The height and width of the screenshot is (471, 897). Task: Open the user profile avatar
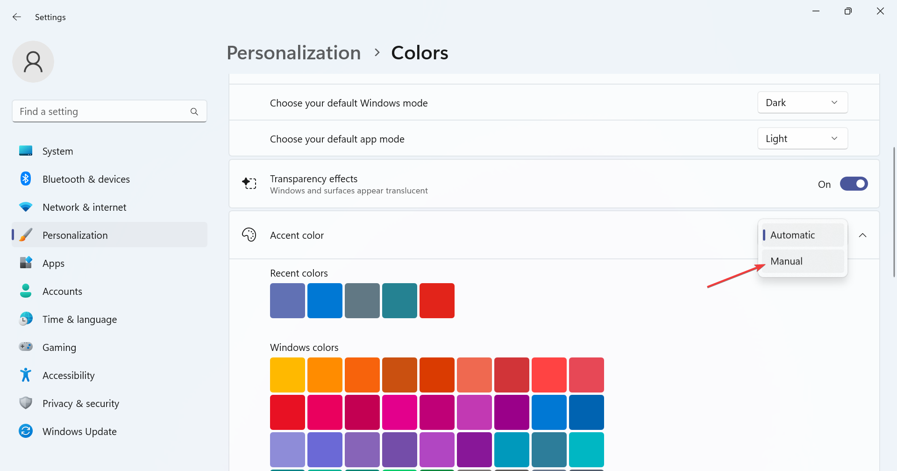pyautogui.click(x=33, y=62)
